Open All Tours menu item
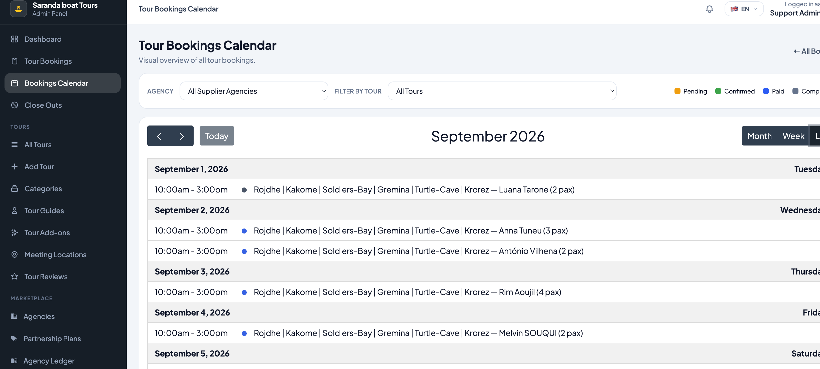Viewport: 820px width, 369px height. click(x=62, y=144)
